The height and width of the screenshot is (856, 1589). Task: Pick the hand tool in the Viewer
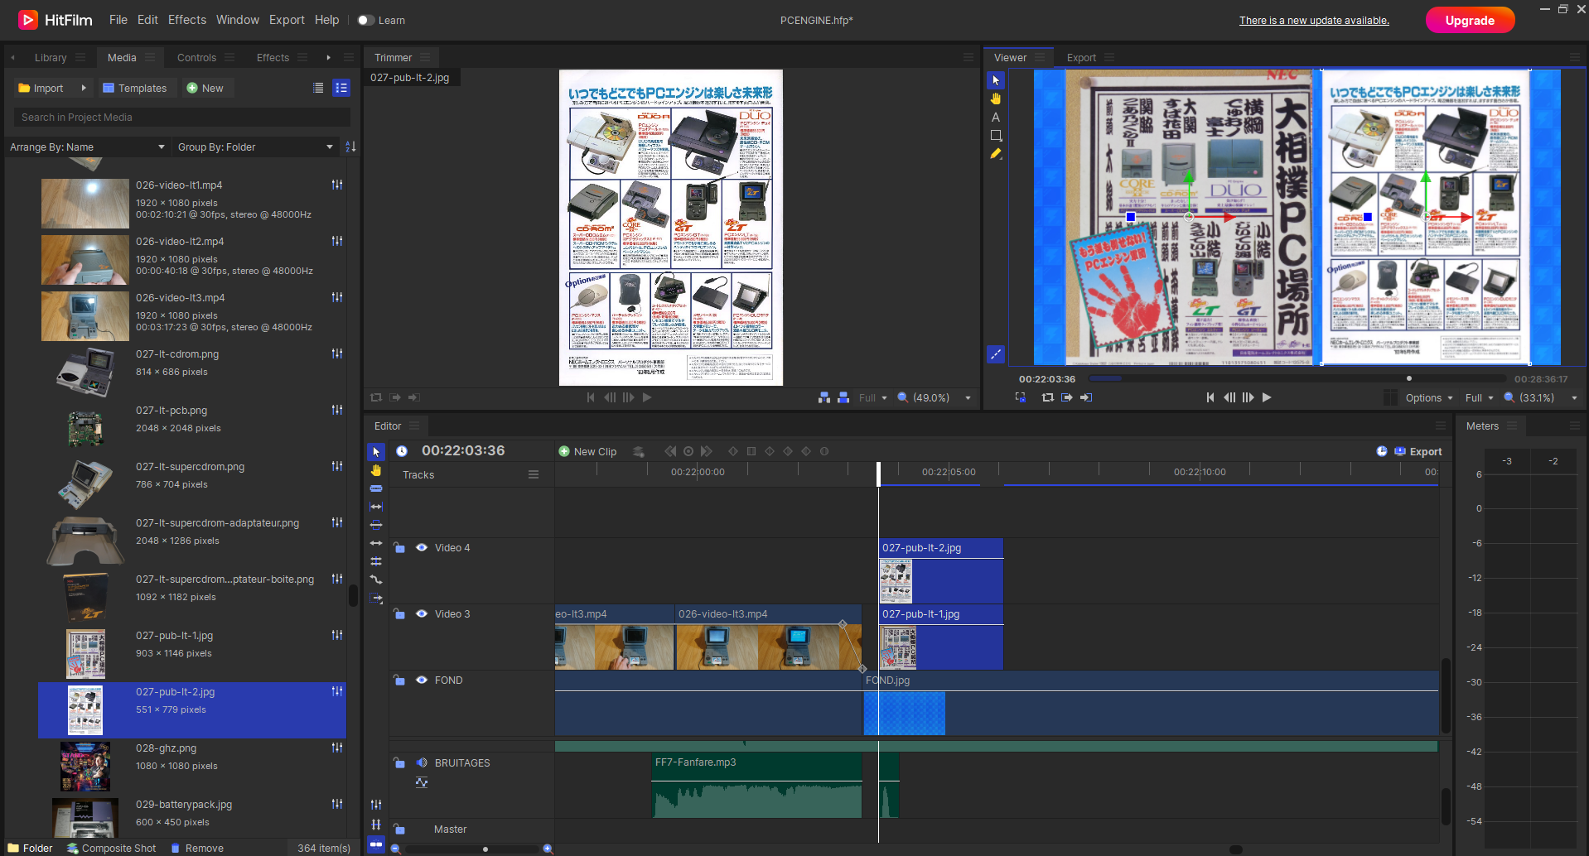[996, 99]
